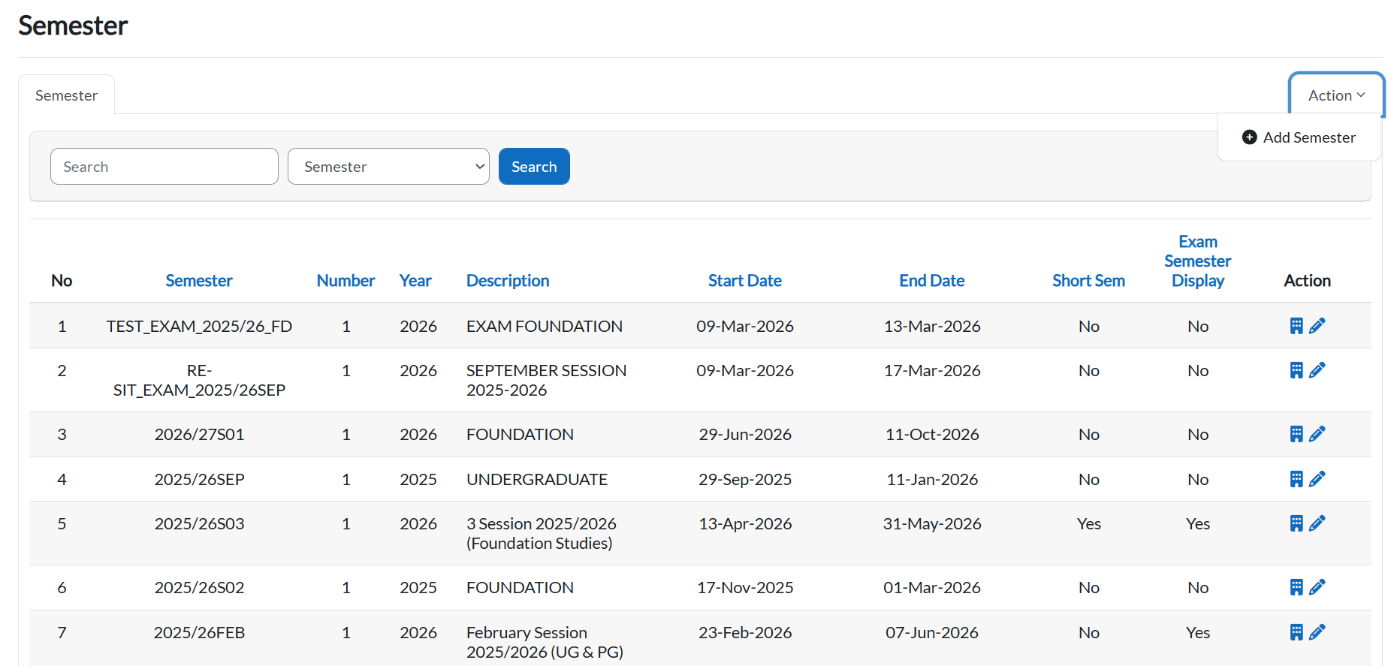Edit semester 2025/26FEB via pencil icon
Viewport: 1397px width, 666px height.
(1317, 632)
